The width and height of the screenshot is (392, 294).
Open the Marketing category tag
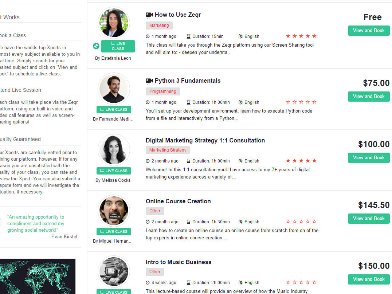tap(159, 26)
